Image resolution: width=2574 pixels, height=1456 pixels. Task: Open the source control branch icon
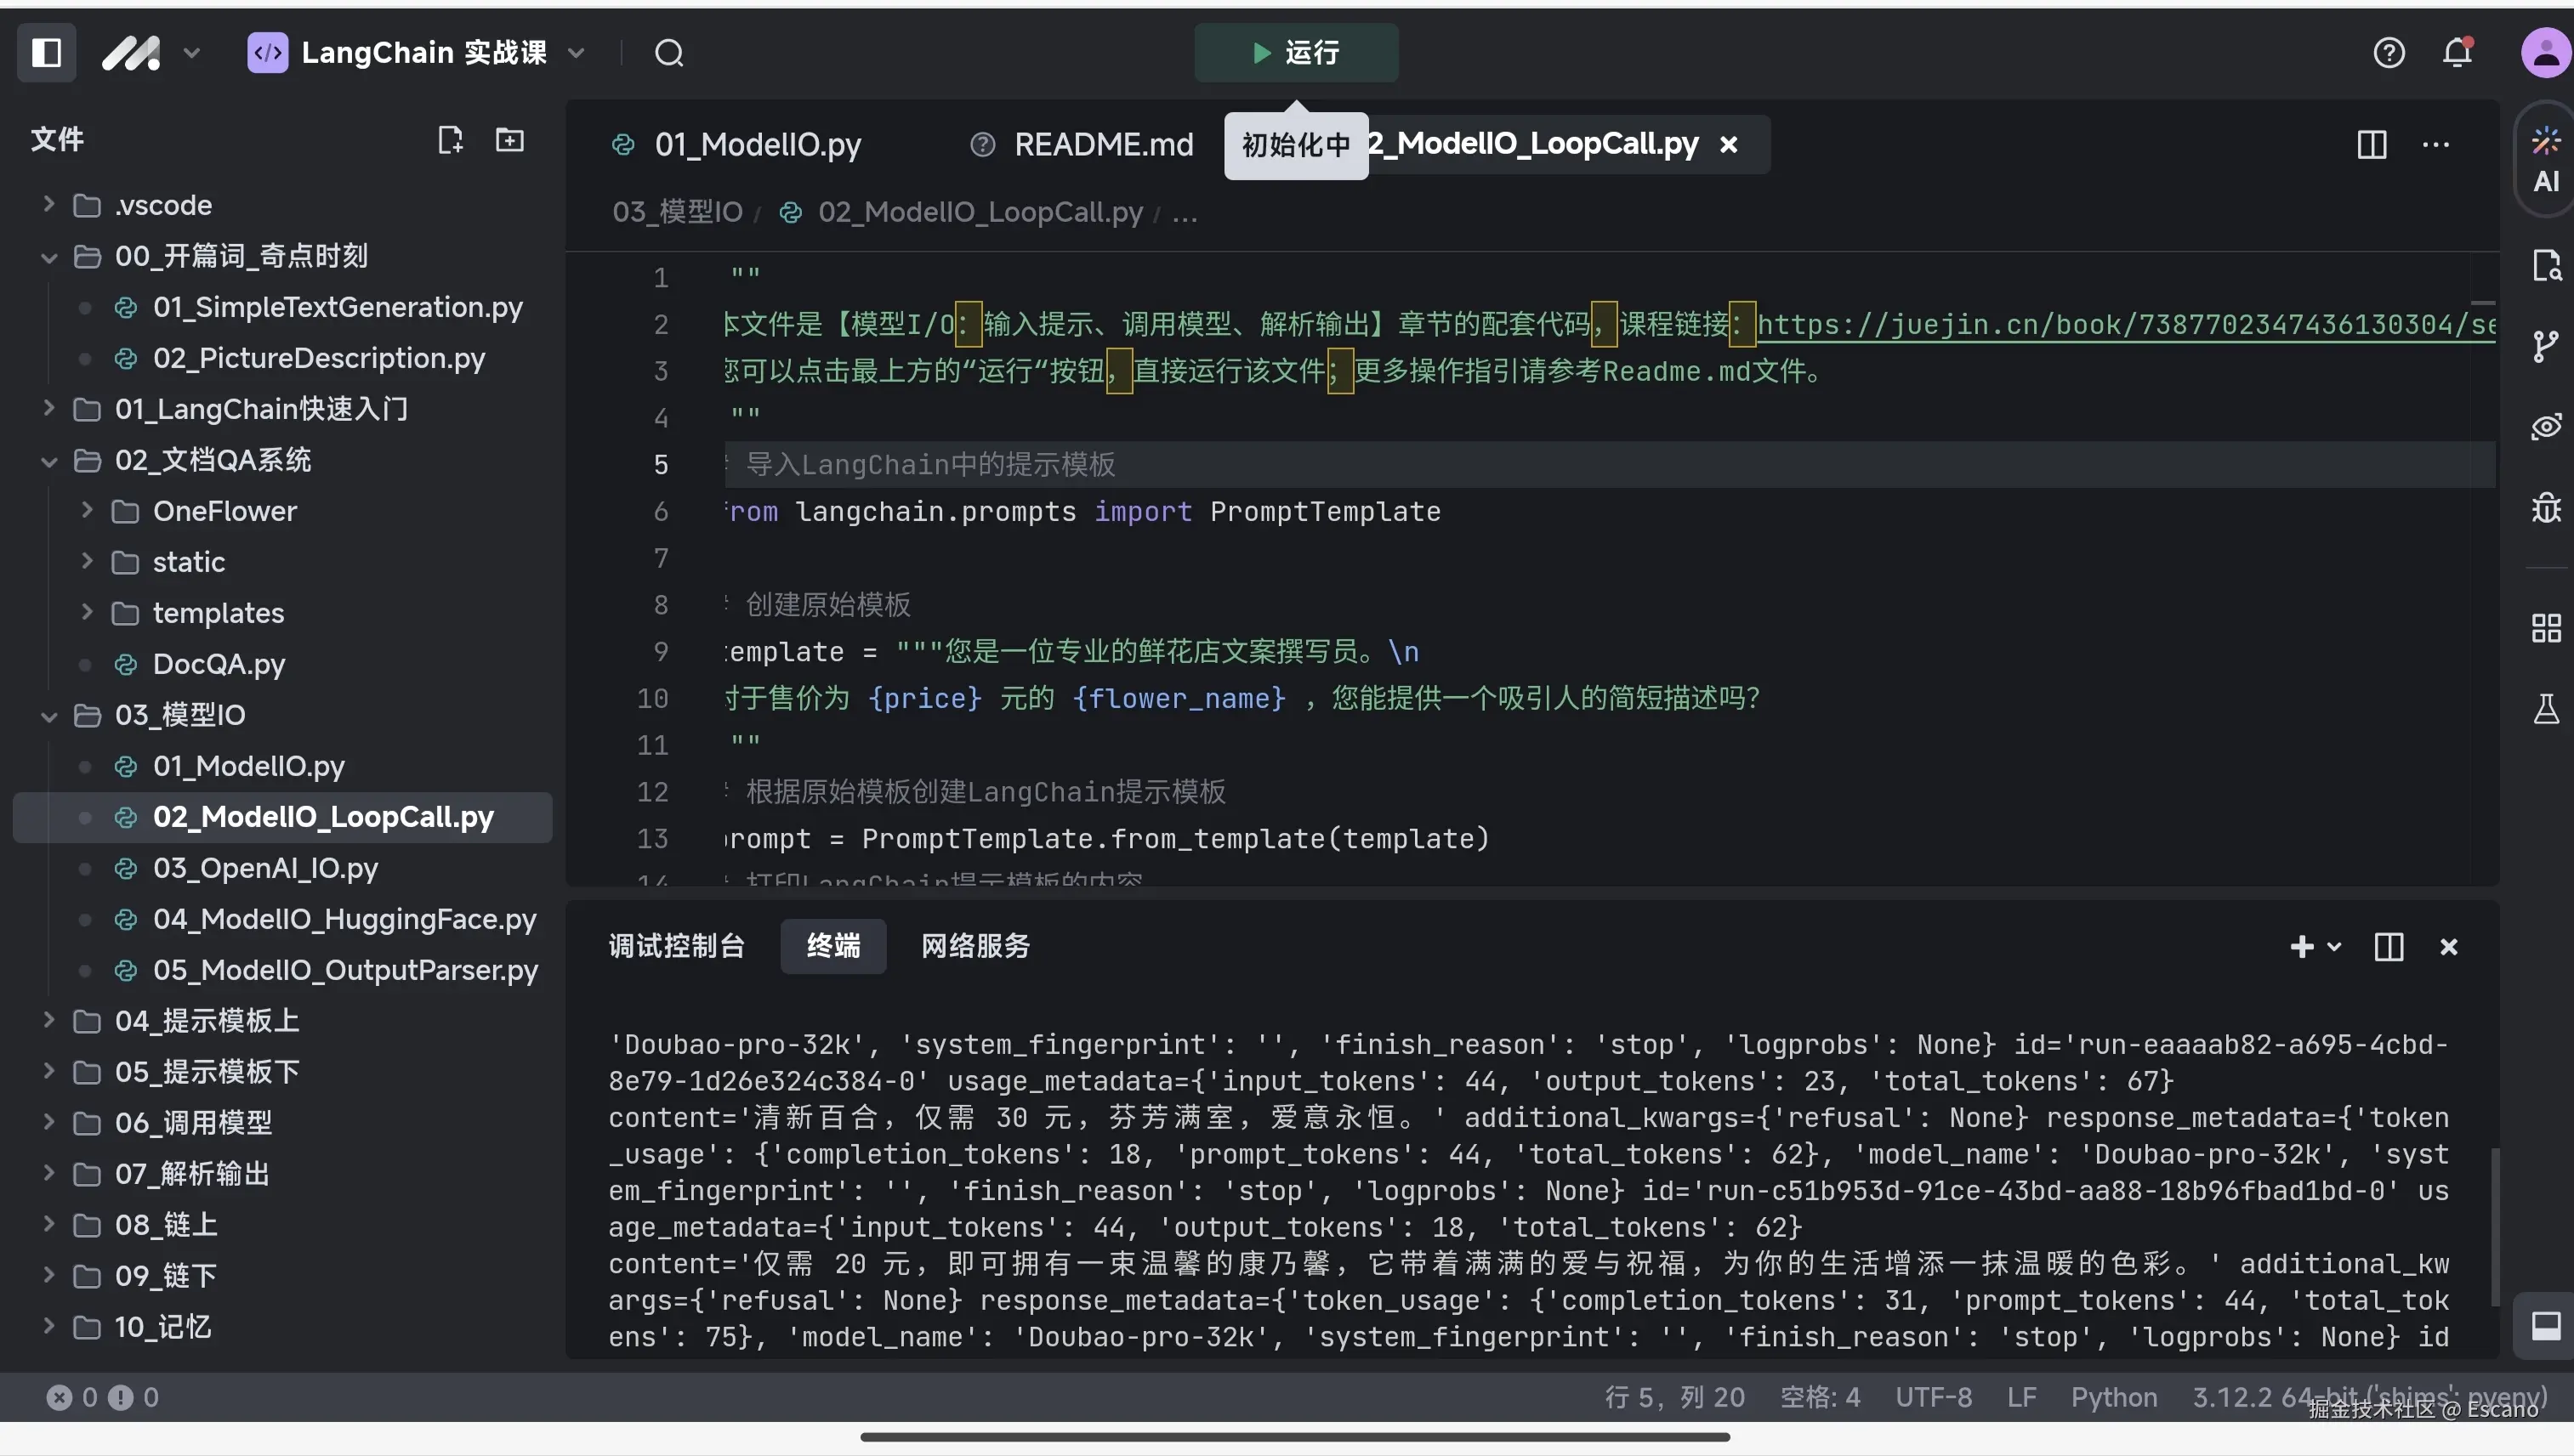pos(2546,347)
